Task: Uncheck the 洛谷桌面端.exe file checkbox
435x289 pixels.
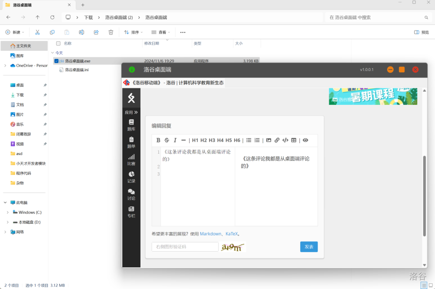Action: click(x=57, y=61)
